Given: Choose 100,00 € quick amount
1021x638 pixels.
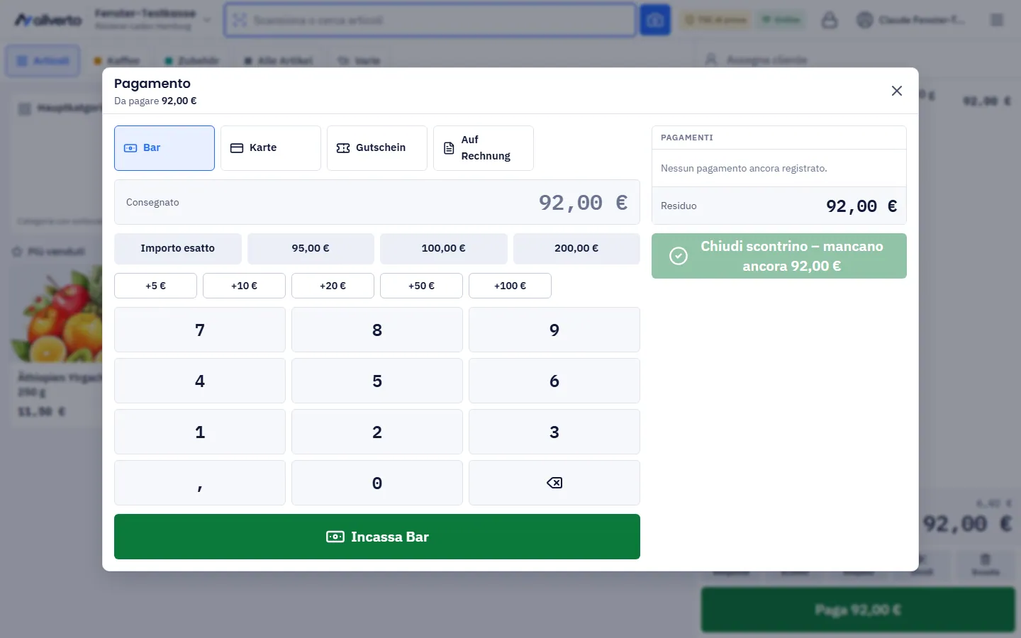Looking at the screenshot, I should pos(444,249).
